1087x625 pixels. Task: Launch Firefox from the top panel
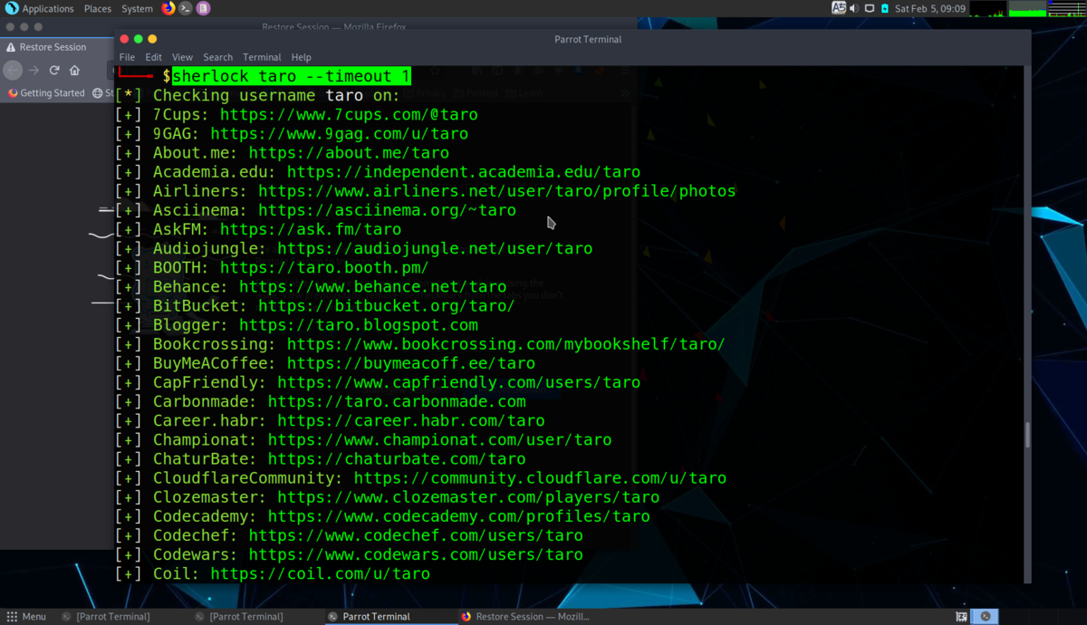[x=168, y=8]
